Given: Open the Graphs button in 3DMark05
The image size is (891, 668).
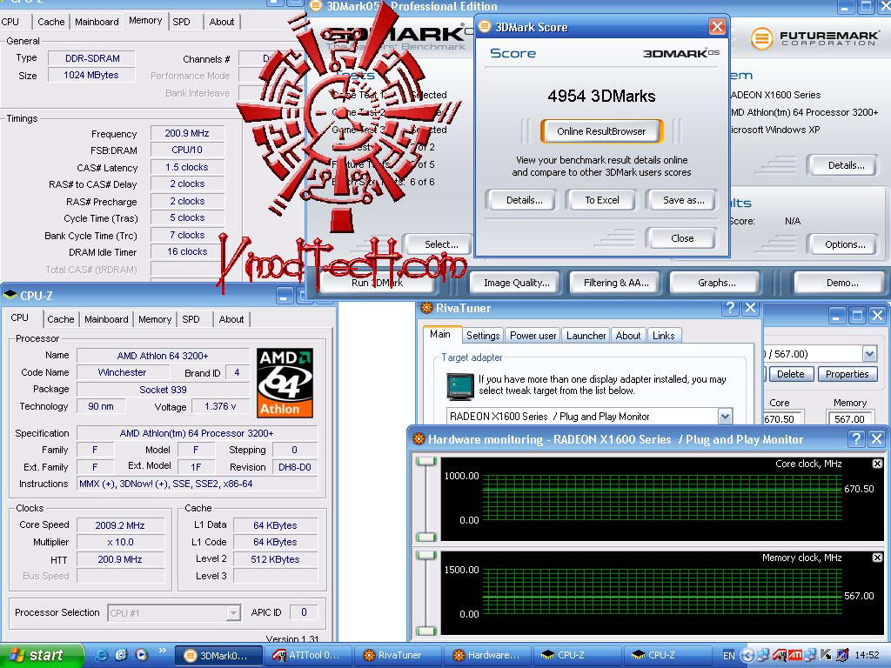Looking at the screenshot, I should click(x=717, y=283).
